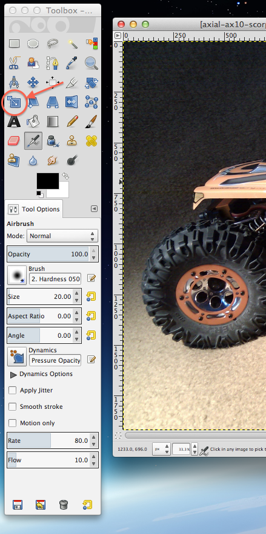266x534 pixels.
Task: Select the Paths tool
Action: 52,63
